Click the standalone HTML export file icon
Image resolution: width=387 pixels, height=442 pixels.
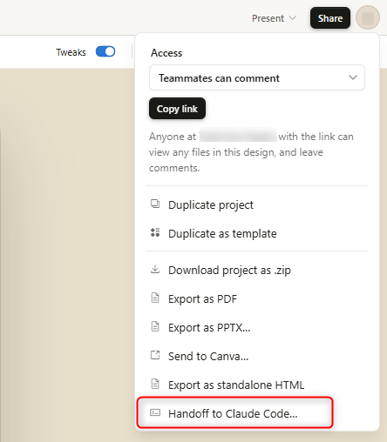point(155,384)
